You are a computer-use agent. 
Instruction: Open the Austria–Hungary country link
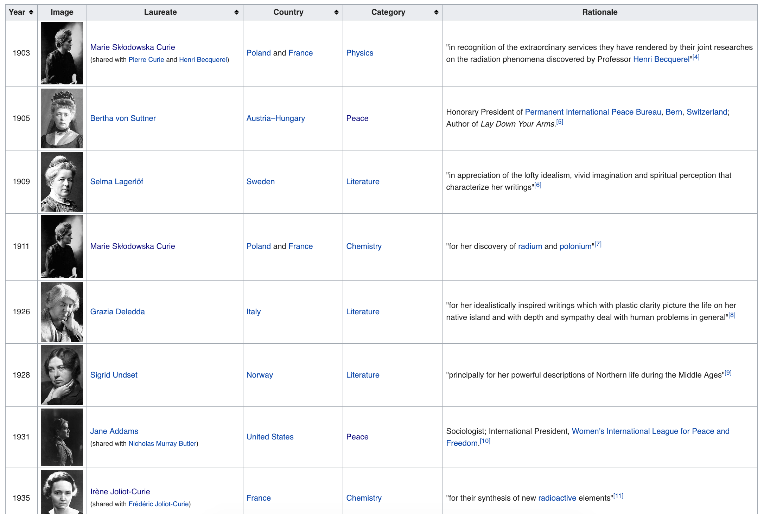click(275, 118)
